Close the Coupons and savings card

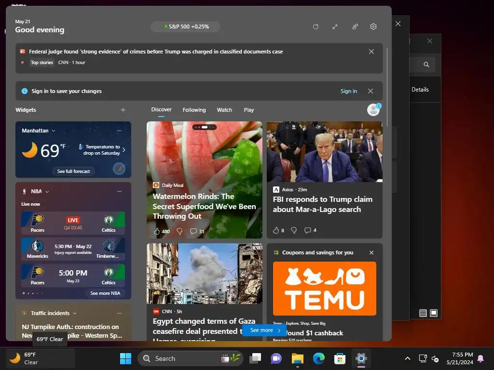pos(371,252)
